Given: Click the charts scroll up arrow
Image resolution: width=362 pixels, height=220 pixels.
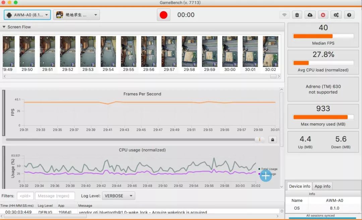Looking at the screenshot, I should 282,90.
